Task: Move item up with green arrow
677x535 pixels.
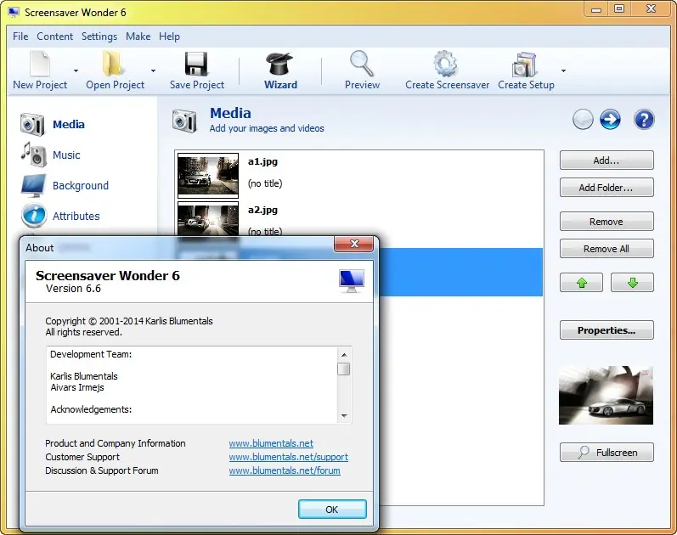Action: 582,283
